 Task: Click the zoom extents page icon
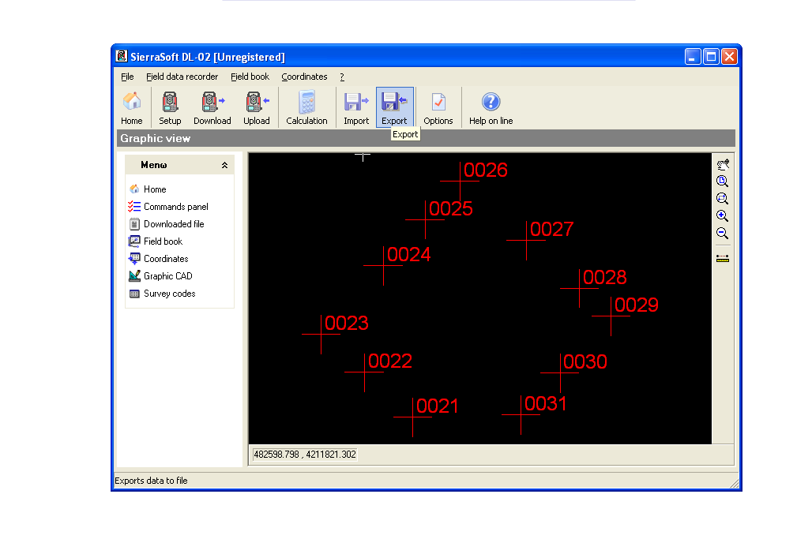(x=723, y=182)
